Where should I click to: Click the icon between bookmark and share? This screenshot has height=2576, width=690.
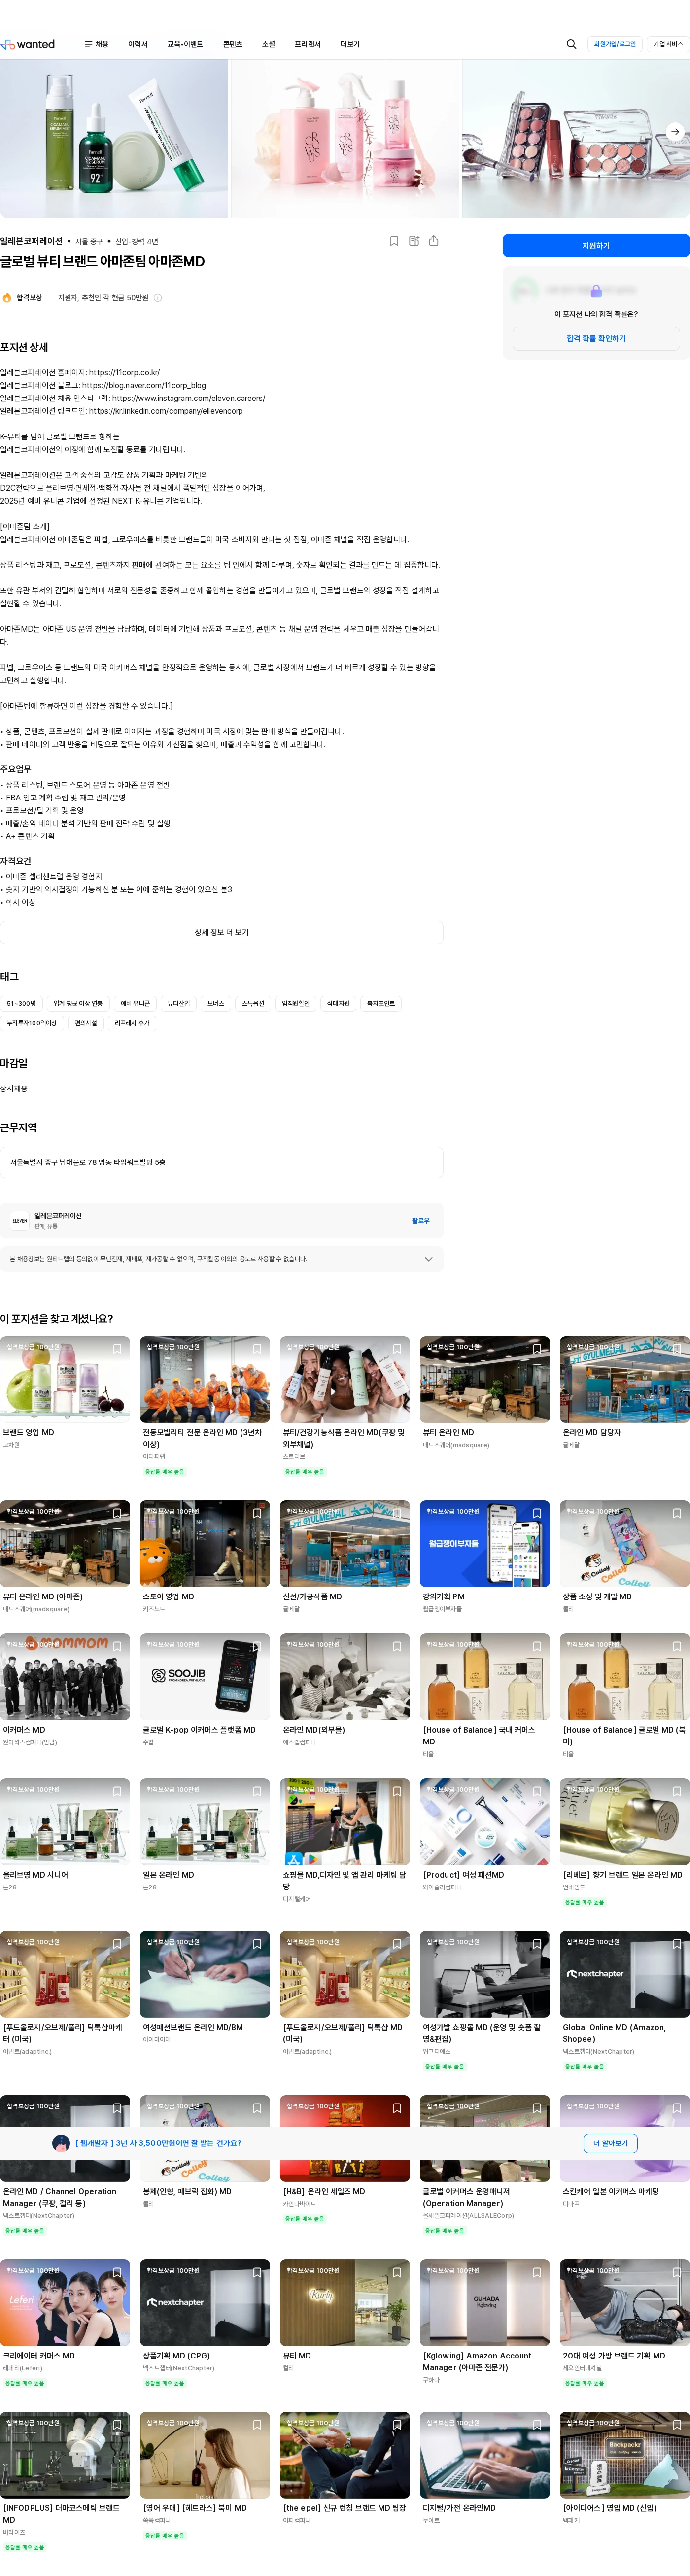[414, 241]
